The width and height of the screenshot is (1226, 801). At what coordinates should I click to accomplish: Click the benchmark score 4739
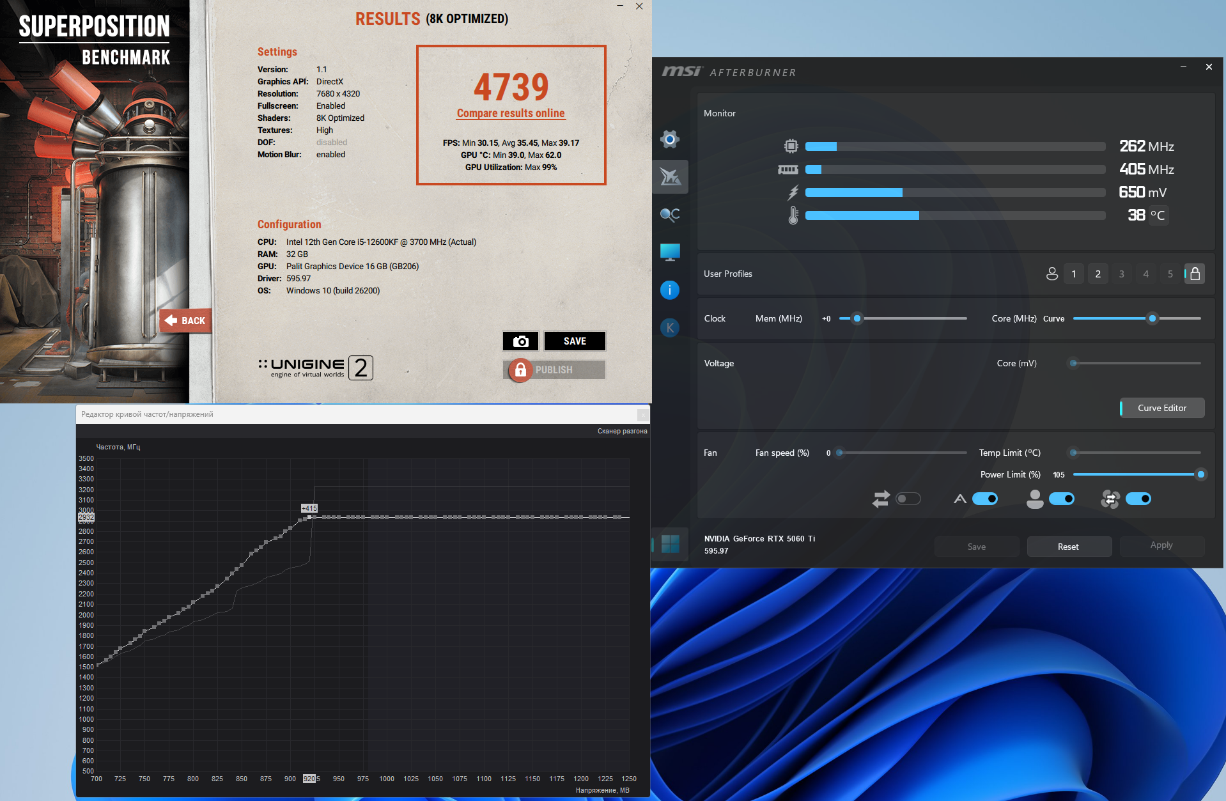point(511,87)
